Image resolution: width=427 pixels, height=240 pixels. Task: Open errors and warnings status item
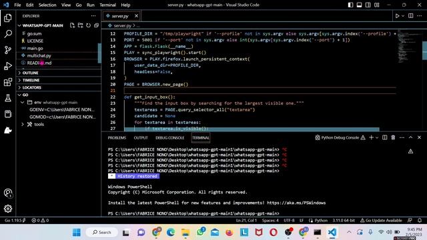pos(40,221)
